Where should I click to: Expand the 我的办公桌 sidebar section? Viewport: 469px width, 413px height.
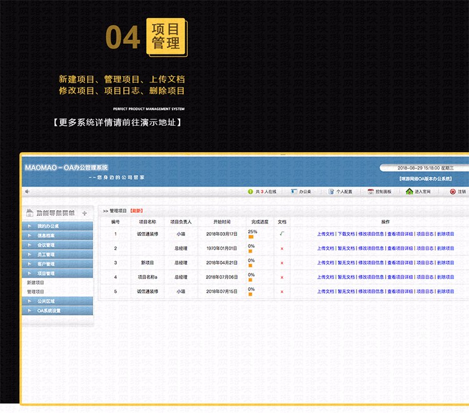point(58,226)
